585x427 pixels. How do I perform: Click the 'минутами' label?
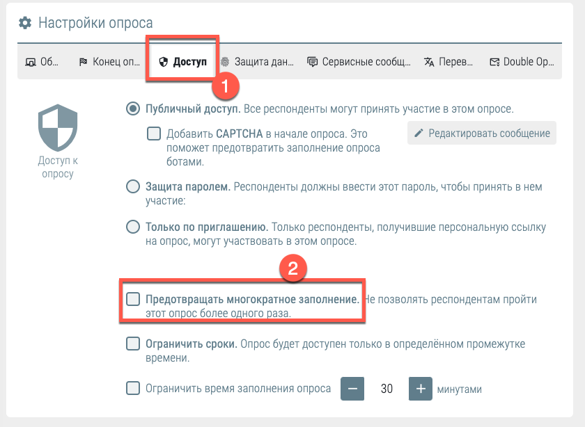point(459,389)
